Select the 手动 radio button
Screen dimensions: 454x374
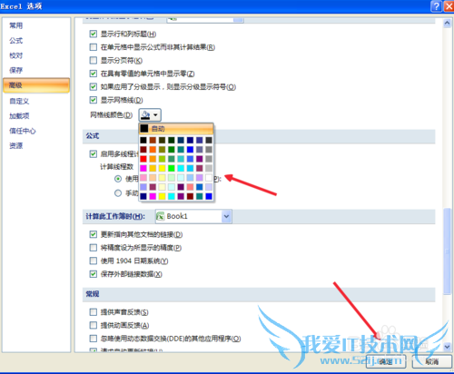(x=118, y=193)
